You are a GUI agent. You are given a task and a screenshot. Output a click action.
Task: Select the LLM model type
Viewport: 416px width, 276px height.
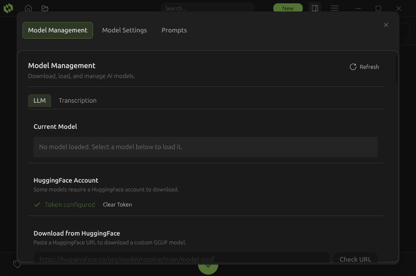click(x=39, y=100)
